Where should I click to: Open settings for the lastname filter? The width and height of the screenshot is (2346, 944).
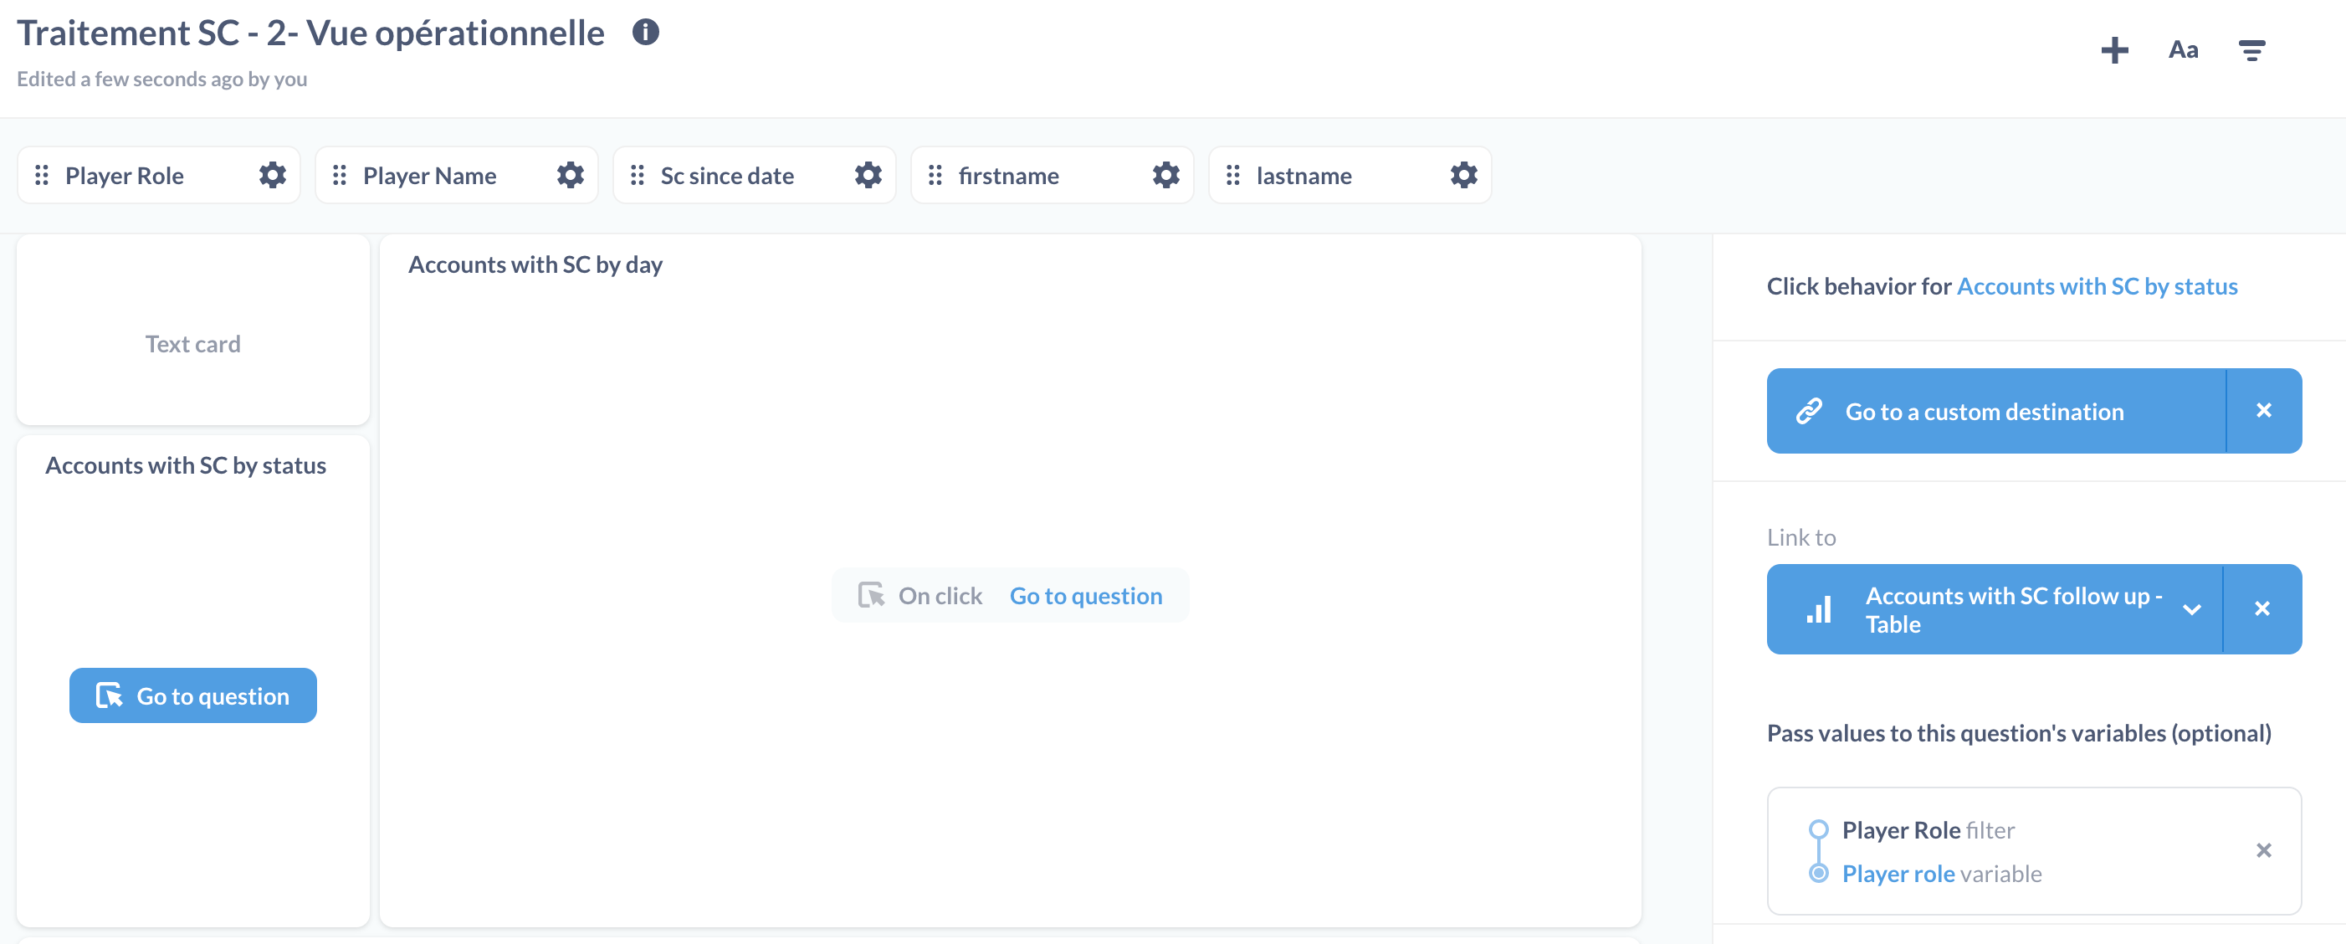point(1462,175)
